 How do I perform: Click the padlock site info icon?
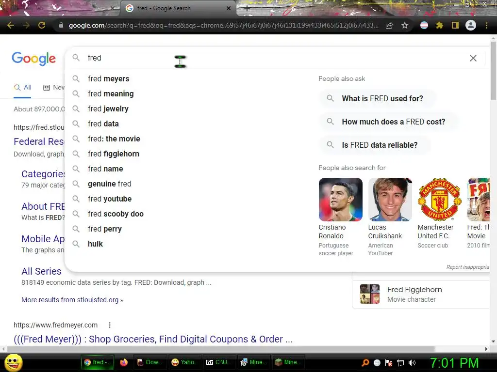pos(61,25)
